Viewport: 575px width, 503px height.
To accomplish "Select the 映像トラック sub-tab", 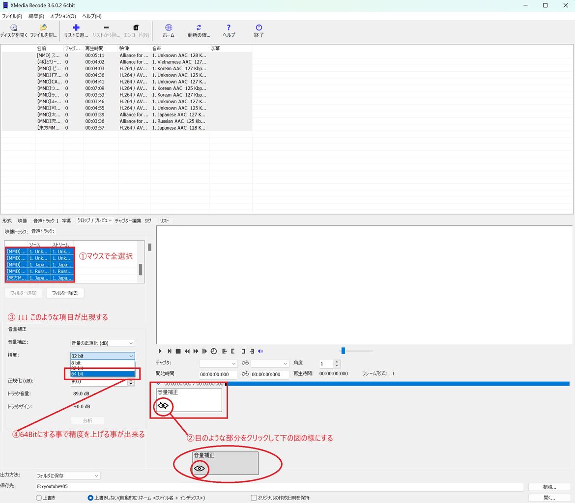I will 16,231.
